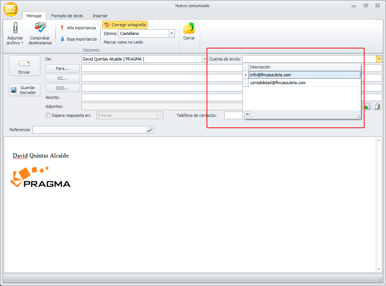Viewport: 386px width, 286px height.
Task: Click the PRAGMA logo image in body
Action: tap(41, 177)
